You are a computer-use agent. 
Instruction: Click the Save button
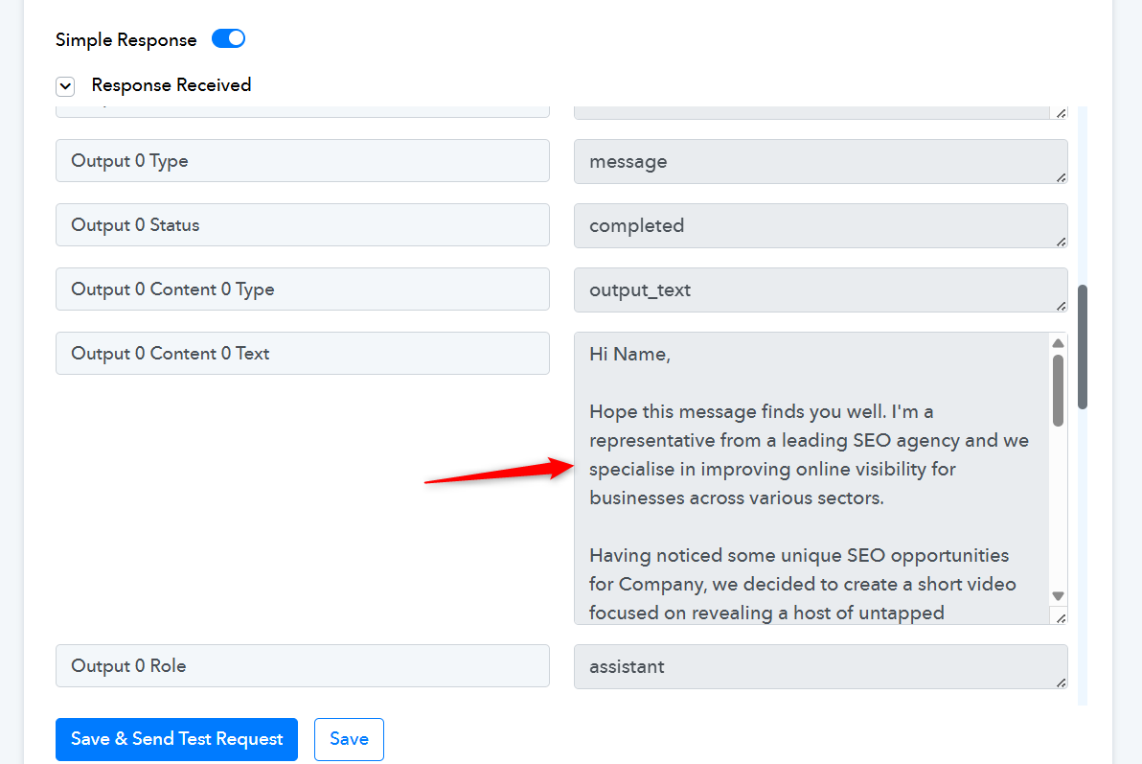click(349, 739)
